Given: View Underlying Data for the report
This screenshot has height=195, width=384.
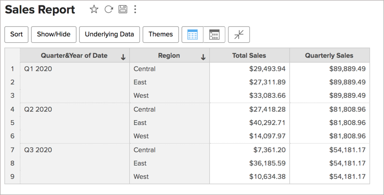Looking at the screenshot, I should click(109, 35).
